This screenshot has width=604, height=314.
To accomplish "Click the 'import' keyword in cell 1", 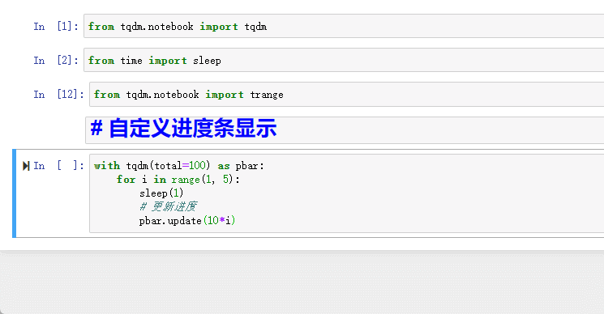I will pyautogui.click(x=219, y=27).
